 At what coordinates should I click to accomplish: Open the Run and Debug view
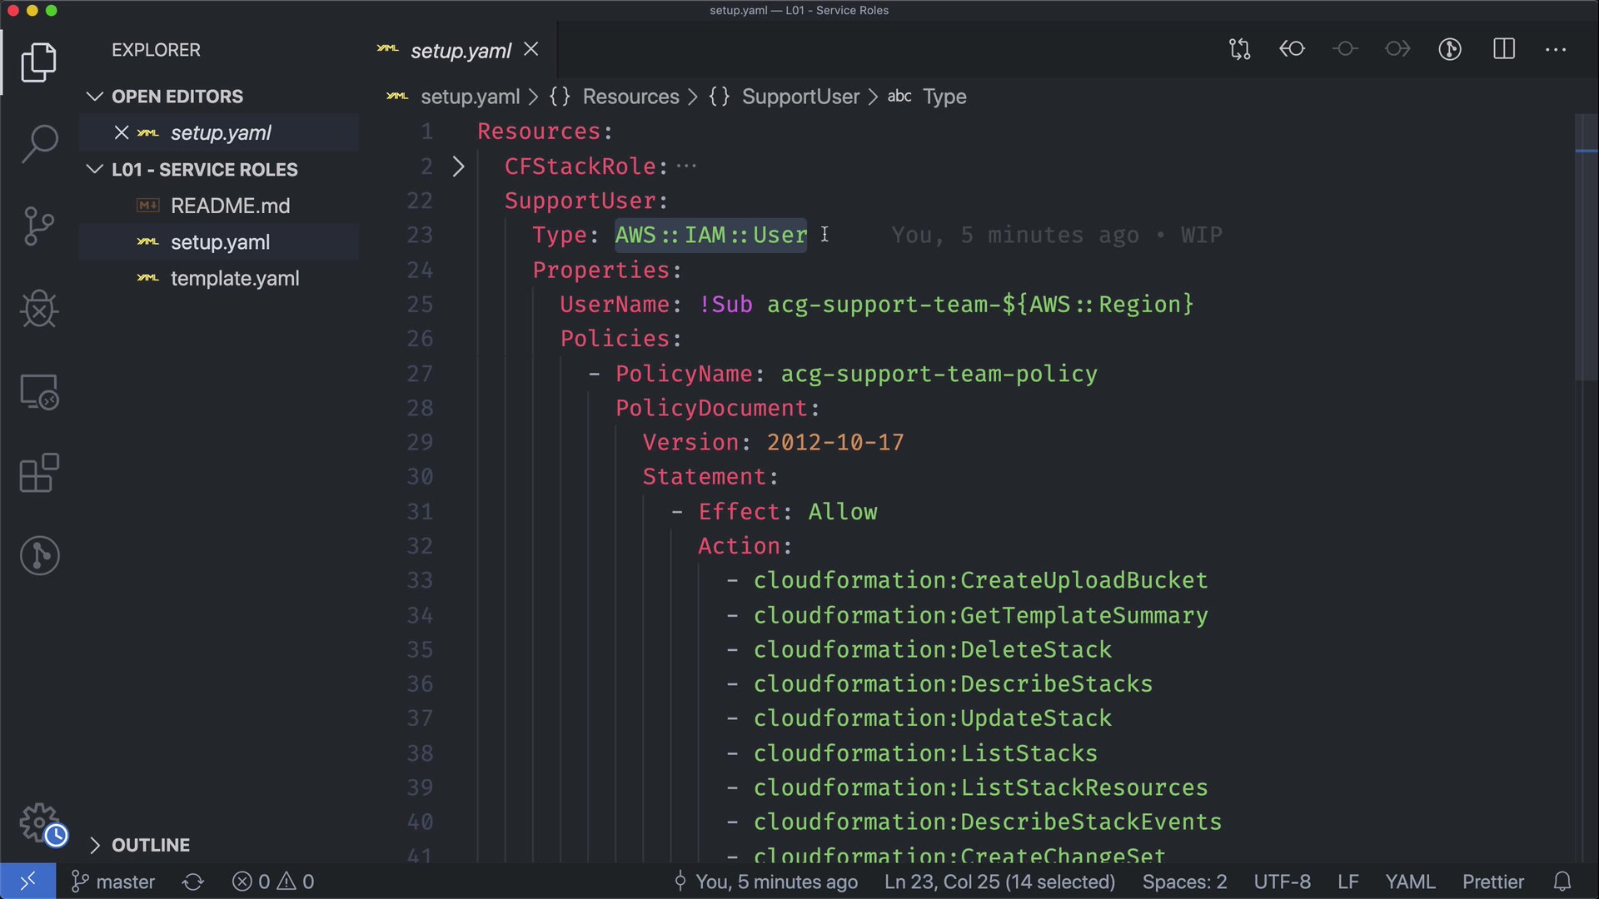[39, 309]
